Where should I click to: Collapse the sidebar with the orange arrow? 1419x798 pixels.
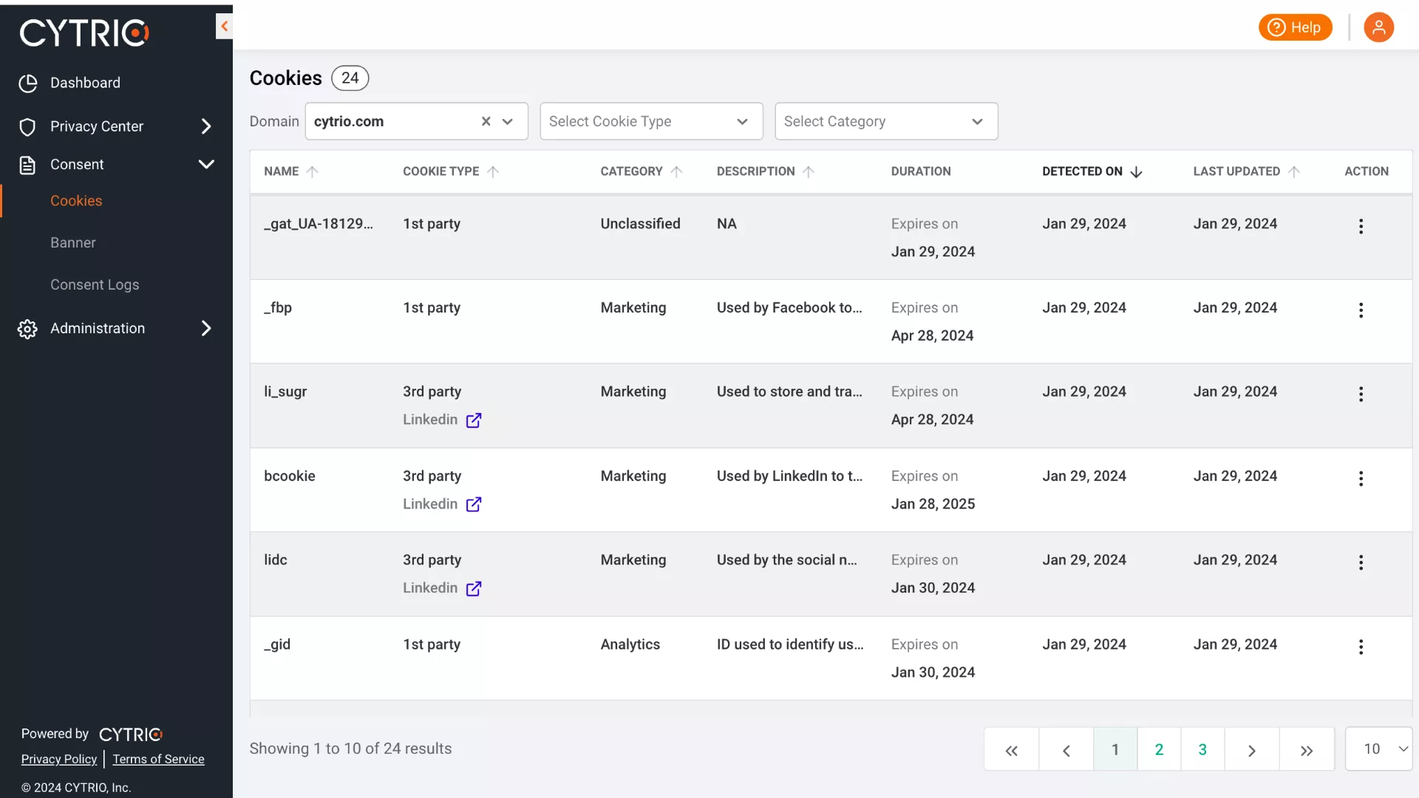[224, 27]
